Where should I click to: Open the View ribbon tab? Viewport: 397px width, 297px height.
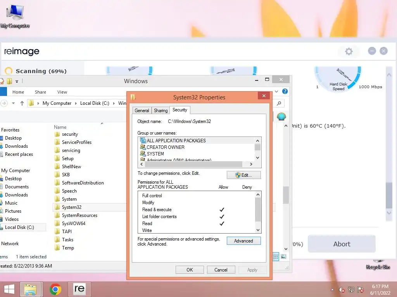62,92
